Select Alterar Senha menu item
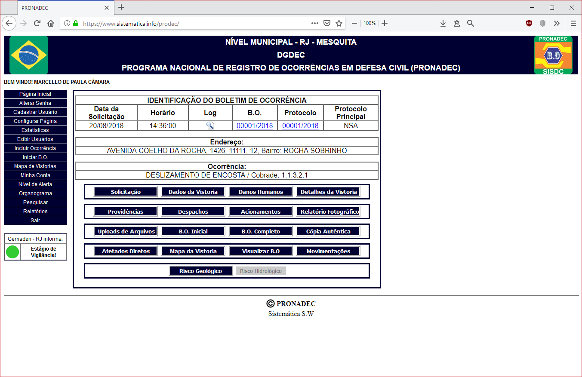 click(x=35, y=103)
